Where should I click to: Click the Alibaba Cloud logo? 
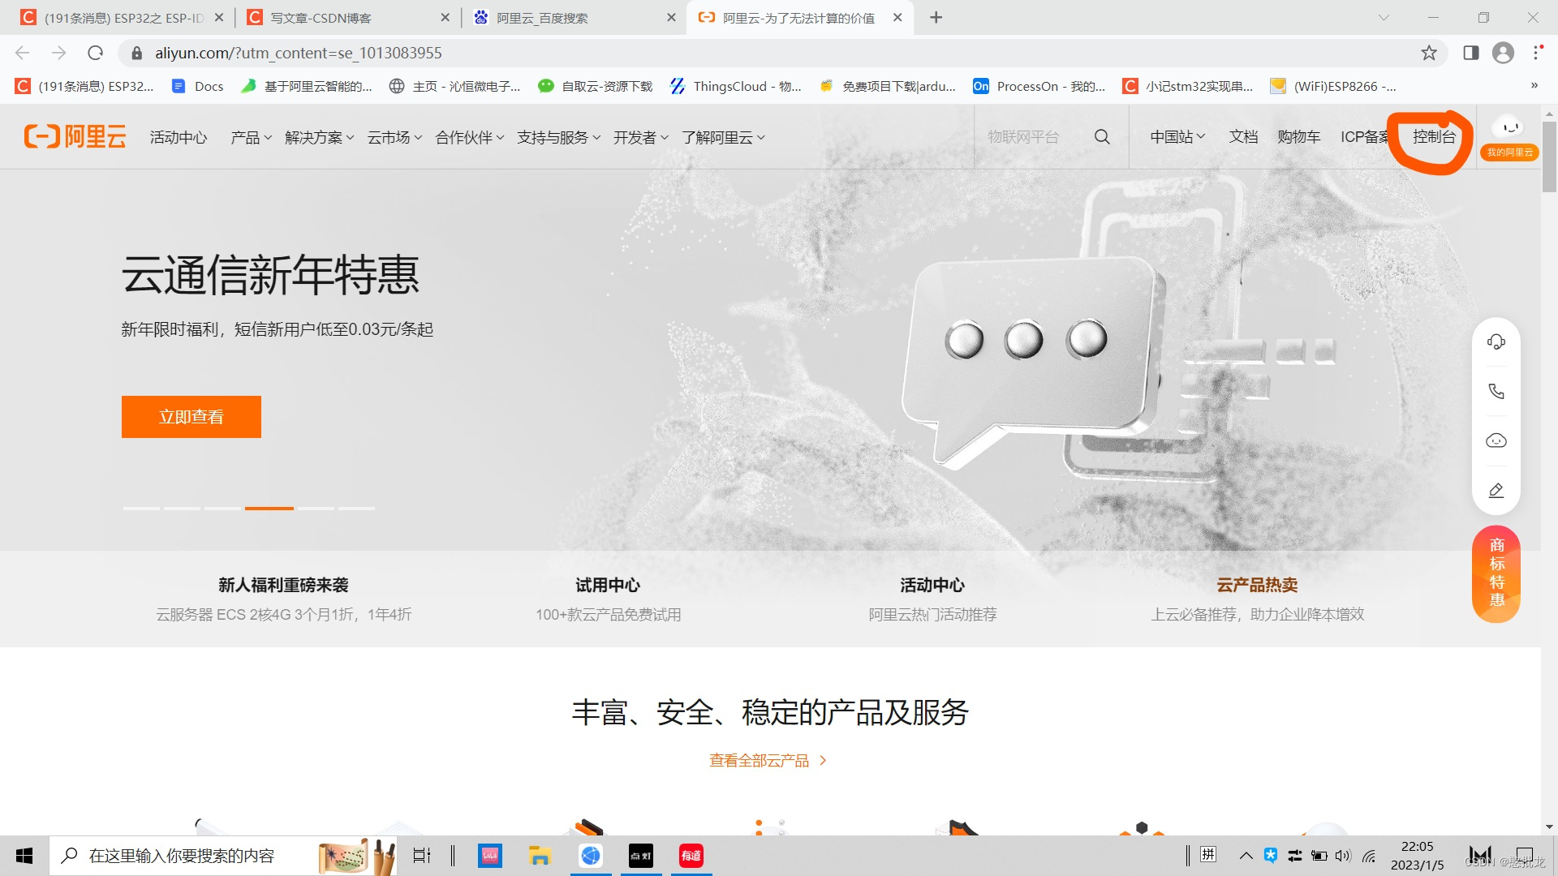pyautogui.click(x=74, y=136)
